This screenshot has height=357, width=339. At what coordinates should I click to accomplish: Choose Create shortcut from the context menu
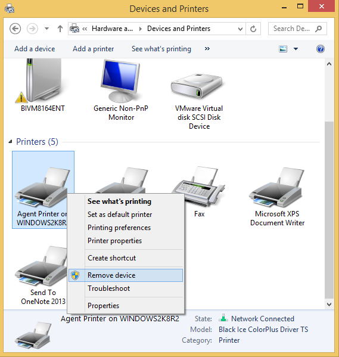[126, 258]
